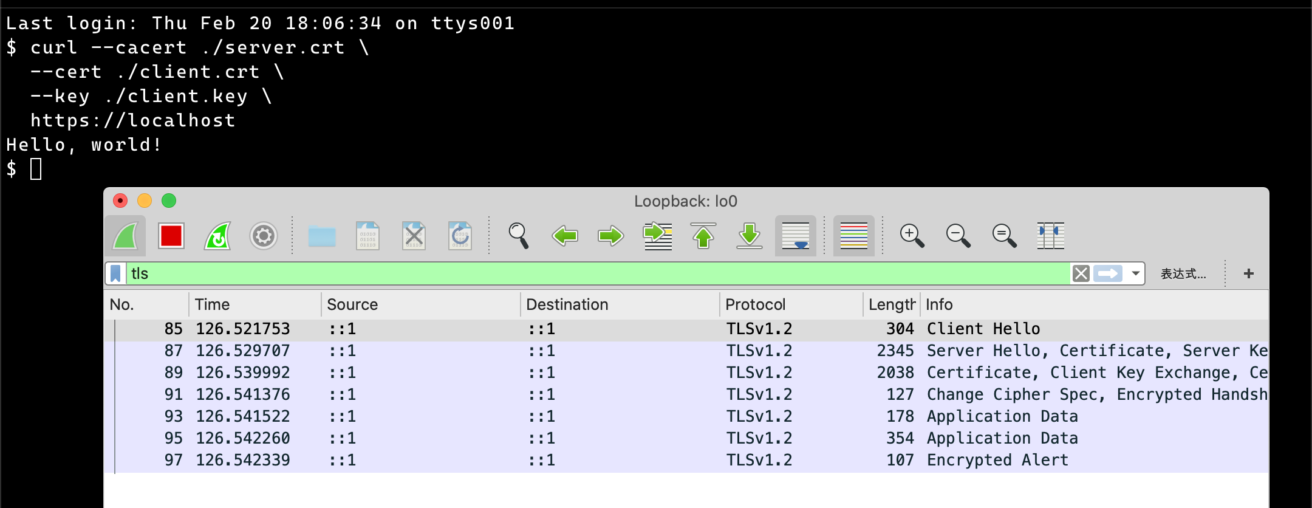Close the capture file icon
The image size is (1312, 508).
414,236
